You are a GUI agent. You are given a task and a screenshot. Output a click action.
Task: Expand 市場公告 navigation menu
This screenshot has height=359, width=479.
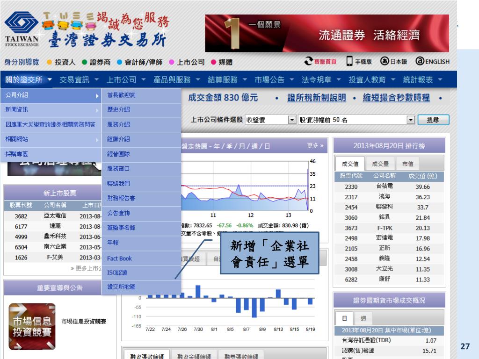(274, 79)
